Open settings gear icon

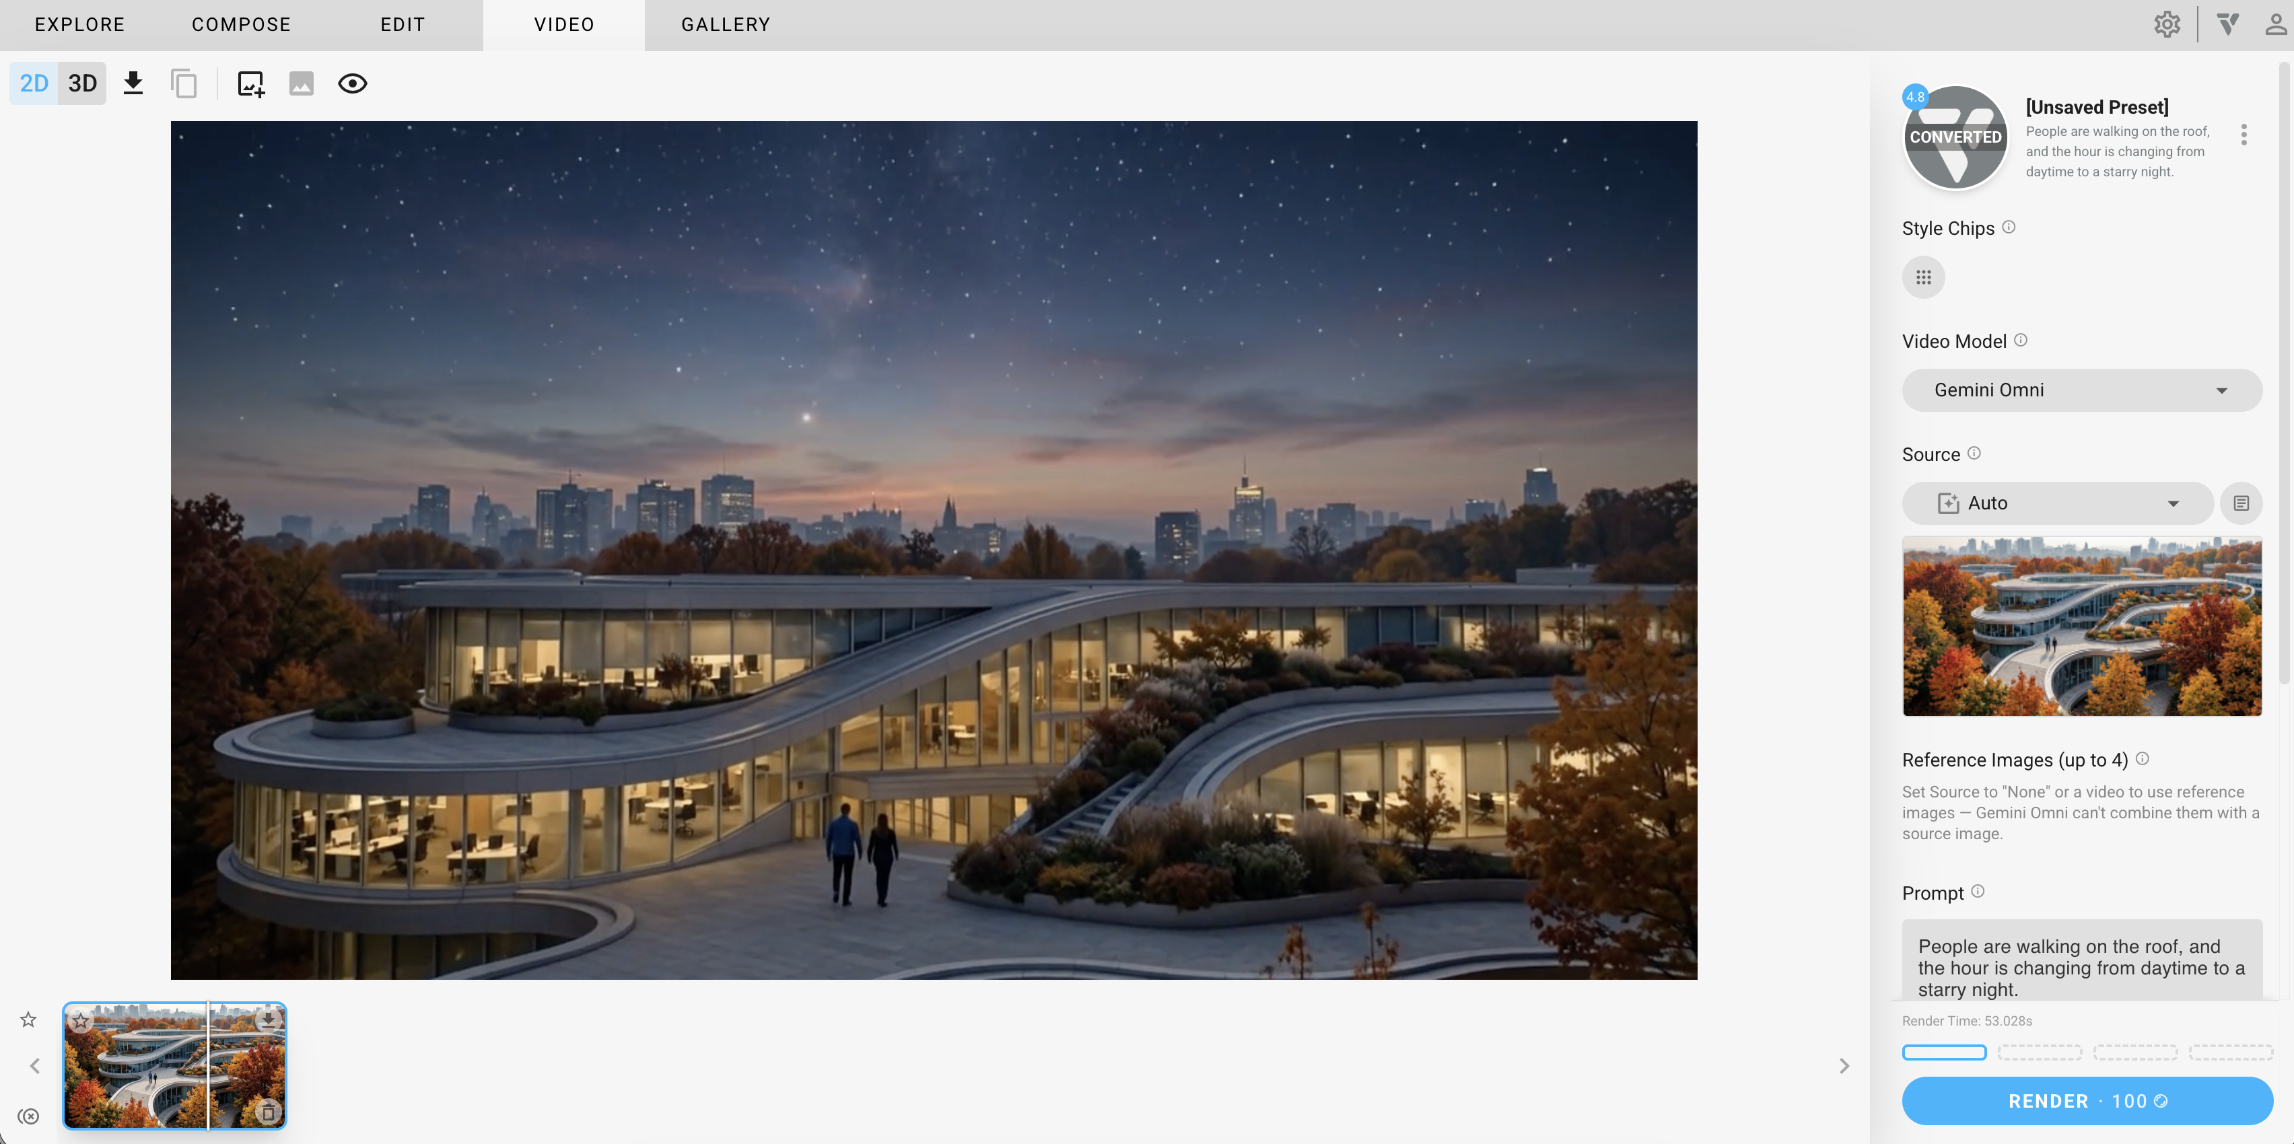2167,25
